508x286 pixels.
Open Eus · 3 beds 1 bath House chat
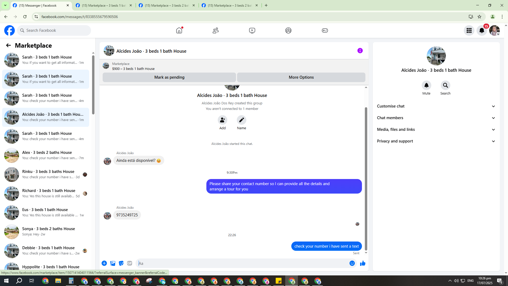click(x=46, y=212)
